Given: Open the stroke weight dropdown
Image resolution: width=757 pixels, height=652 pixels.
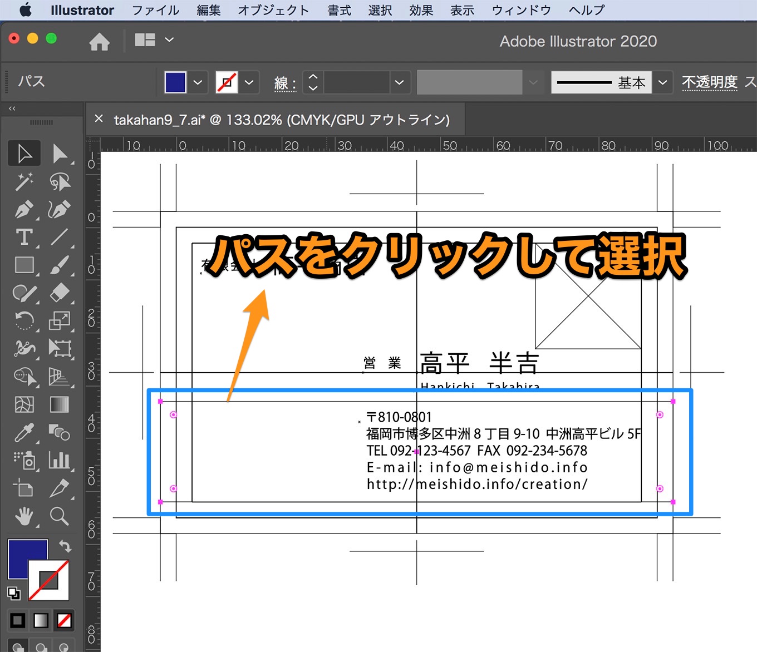Looking at the screenshot, I should [399, 82].
